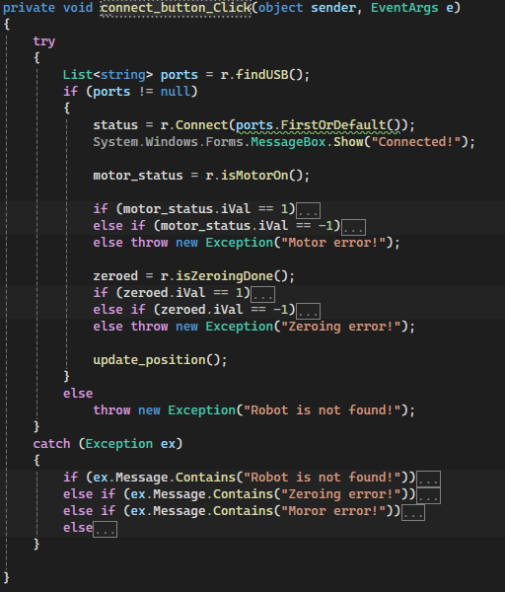Expand collapsed block after "Zeroing error!" Contains check

(x=428, y=495)
